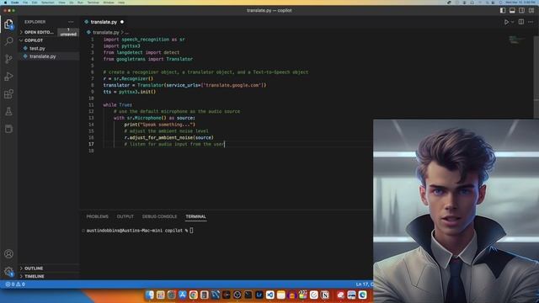Click line number 10 in the gutter

point(91,98)
